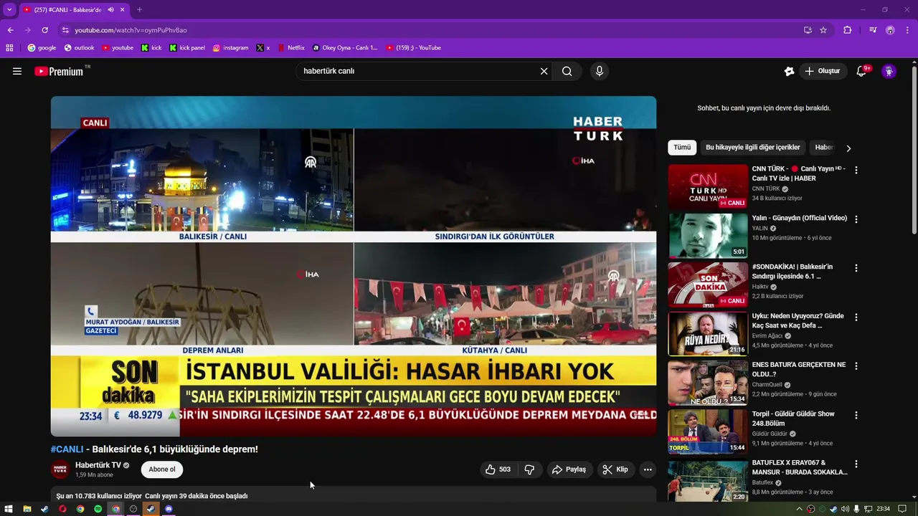918x516 pixels.
Task: Open options for Torpil Güldür Güldür video
Action: 856,414
